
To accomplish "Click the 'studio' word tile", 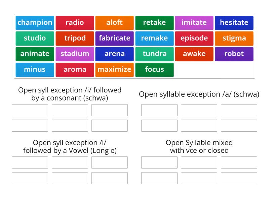I will [35, 38].
